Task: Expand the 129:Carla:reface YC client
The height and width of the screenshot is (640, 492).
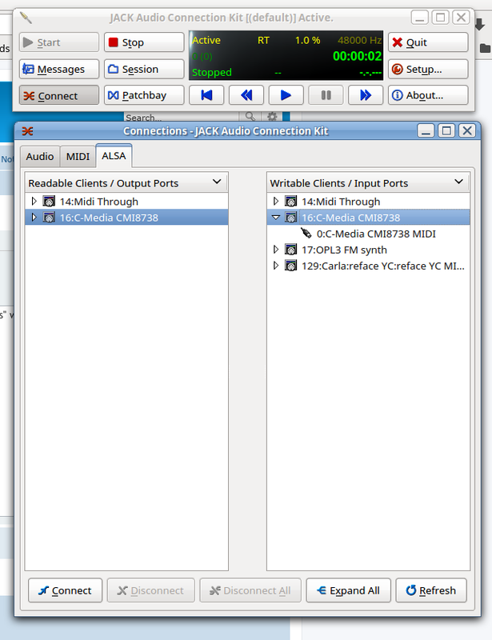Action: click(x=276, y=266)
